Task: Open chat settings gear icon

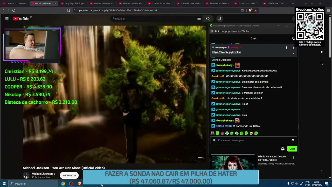Action: [x=283, y=149]
